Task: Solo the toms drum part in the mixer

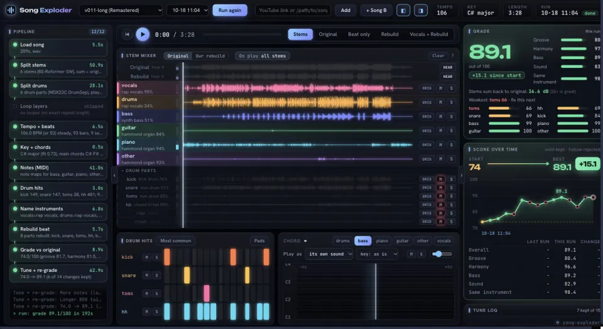Action: click(452, 196)
